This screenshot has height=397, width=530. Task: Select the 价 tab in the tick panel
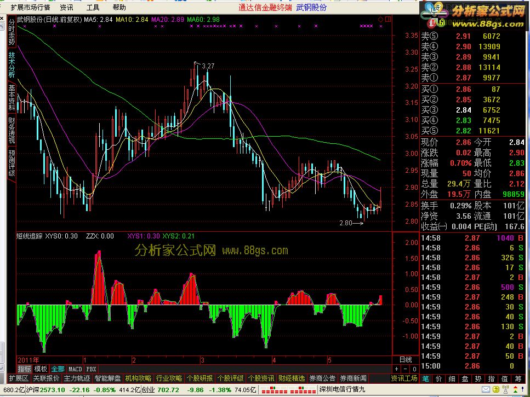tap(438, 378)
